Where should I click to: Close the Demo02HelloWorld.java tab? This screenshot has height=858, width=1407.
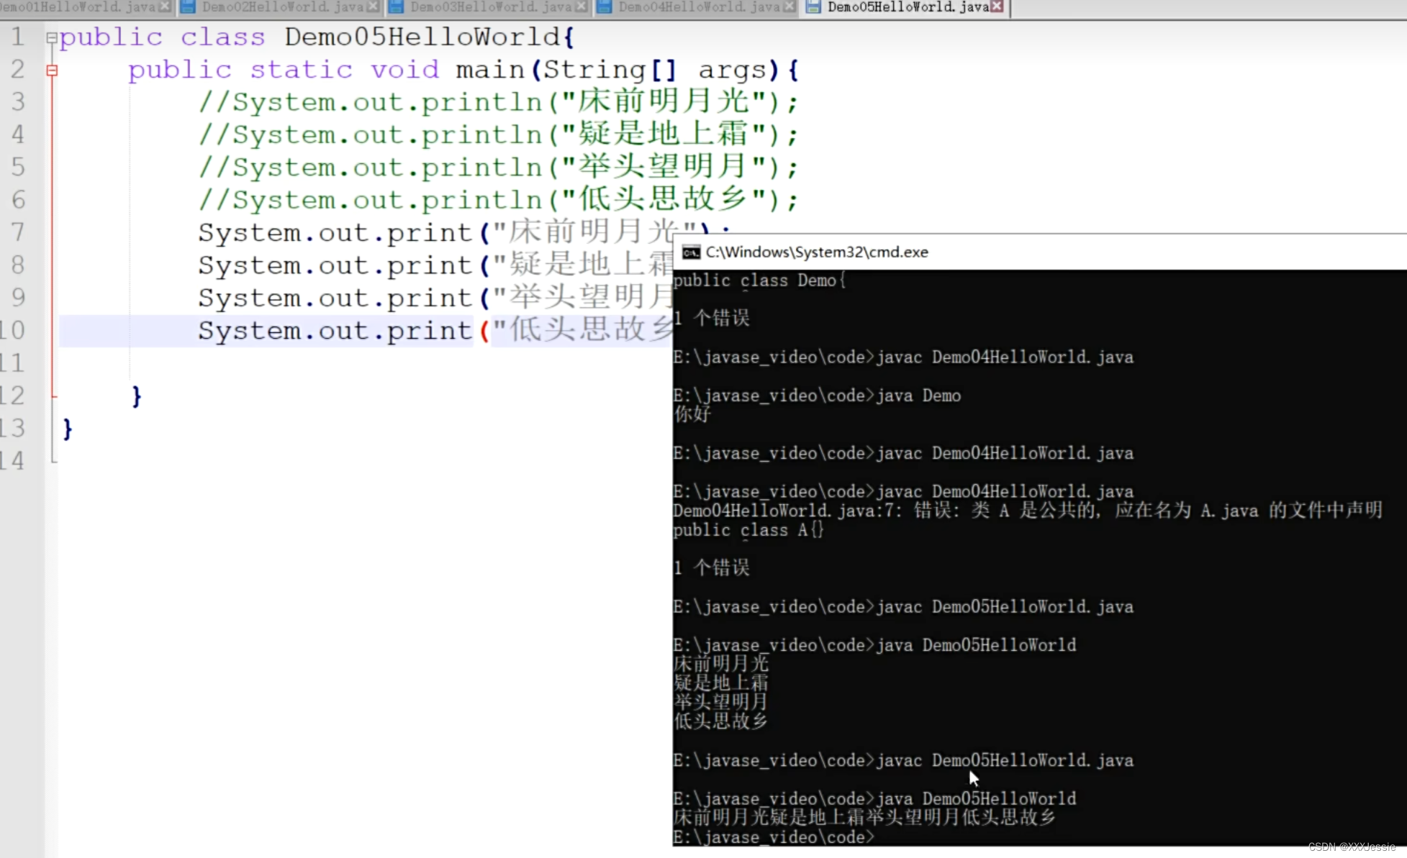pos(373,6)
